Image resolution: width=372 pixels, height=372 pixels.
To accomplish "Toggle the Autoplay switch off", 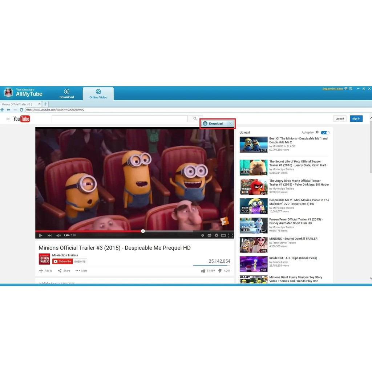I will pyautogui.click(x=325, y=133).
